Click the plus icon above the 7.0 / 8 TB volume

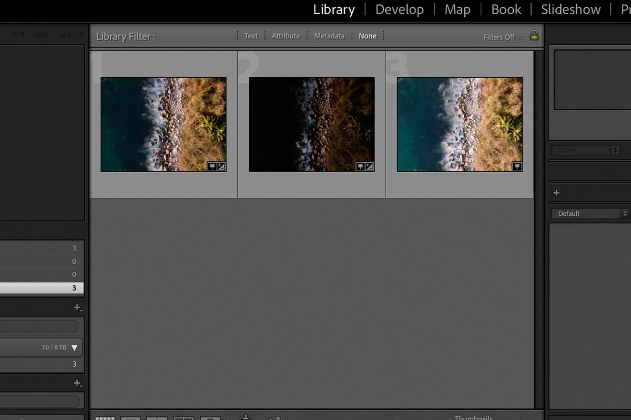click(77, 308)
